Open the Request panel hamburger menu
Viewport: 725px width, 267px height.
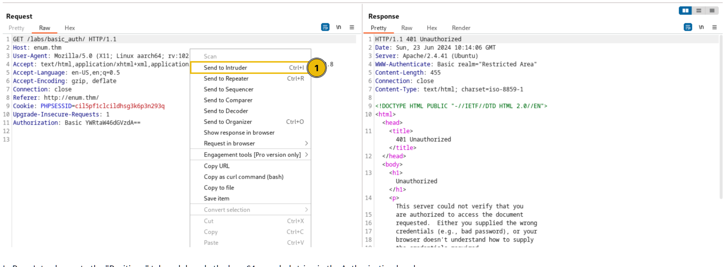pos(352,27)
